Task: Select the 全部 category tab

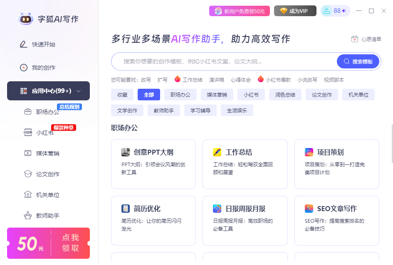Action: click(149, 95)
